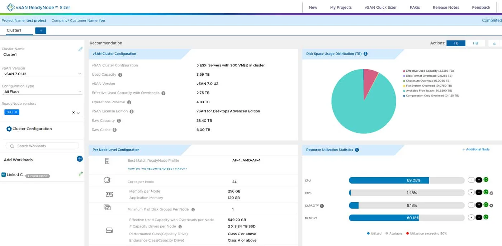Show info for Minimum # of Disk Groups
Viewport: 502px width, 246px height.
(193, 209)
